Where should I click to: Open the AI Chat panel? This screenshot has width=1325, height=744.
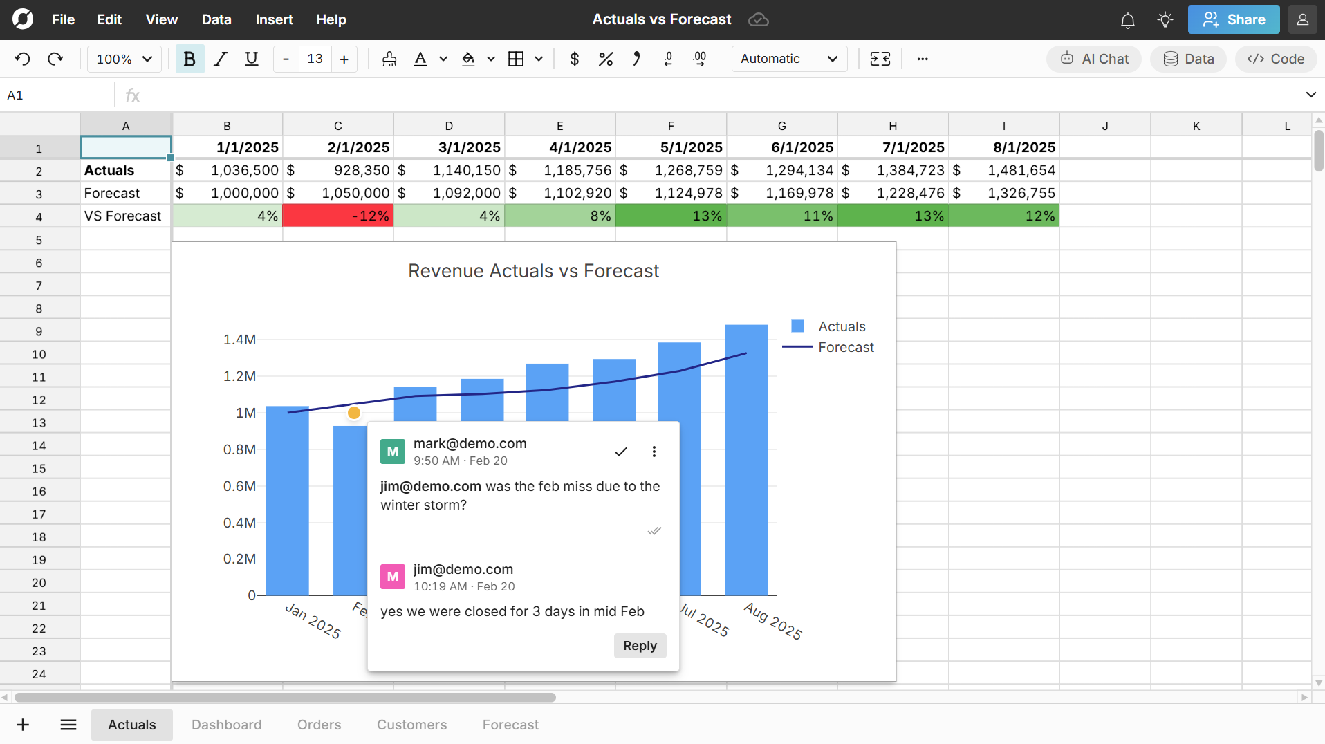1094,59
